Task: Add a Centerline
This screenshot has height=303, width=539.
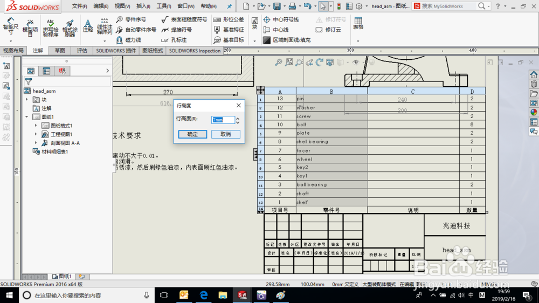Action: [x=276, y=30]
